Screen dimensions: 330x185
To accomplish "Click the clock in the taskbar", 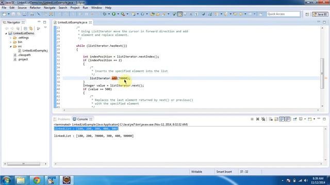I will [318, 180].
